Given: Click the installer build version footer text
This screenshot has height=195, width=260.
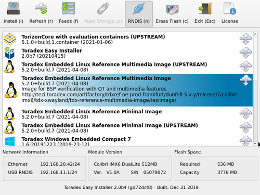Looking at the screenshot, I should coord(131,187).
